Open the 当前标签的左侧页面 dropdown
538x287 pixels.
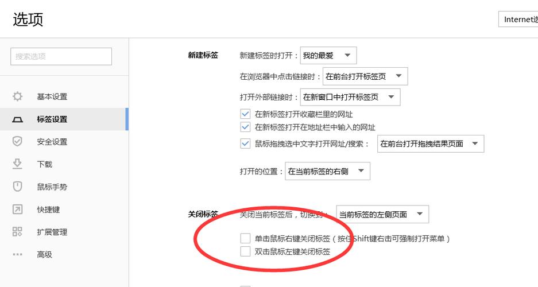click(x=382, y=214)
